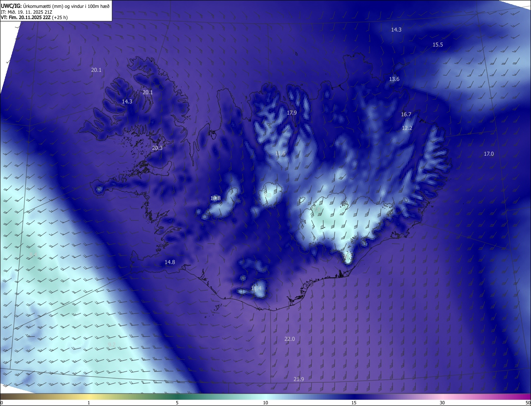Select the 11.4 value label
Viewport: 531px width, 406px height.
tap(256, 288)
